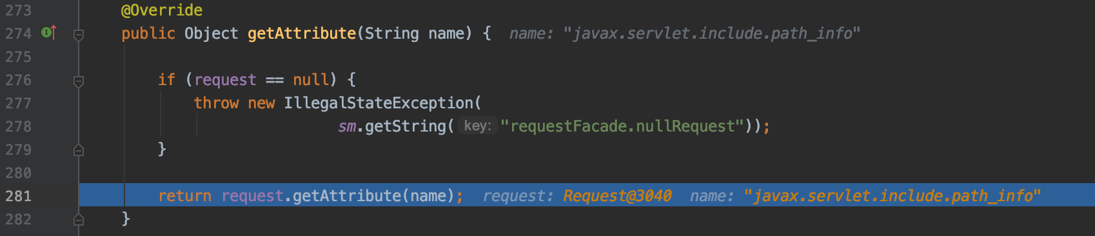Place cursor on getAttribute method declaration name
Screen dimensions: 1095x236
(302, 34)
